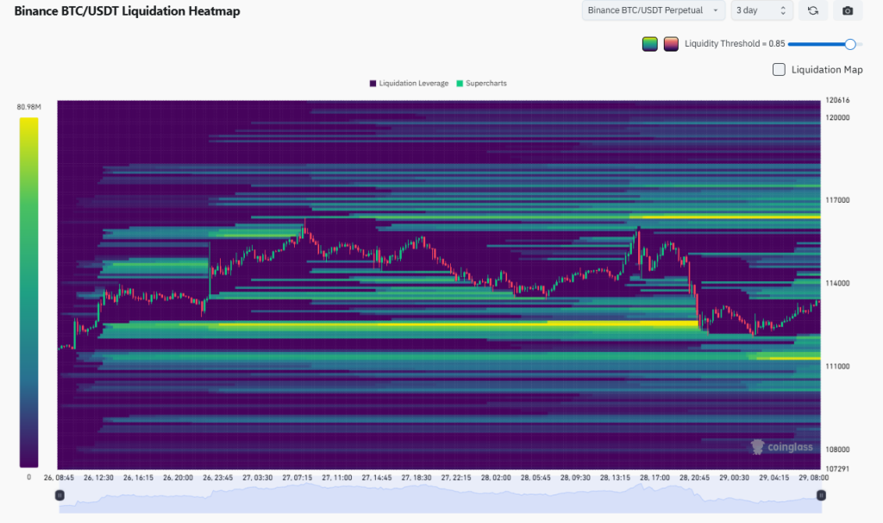Take a chart screenshot with camera icon

[x=848, y=10]
